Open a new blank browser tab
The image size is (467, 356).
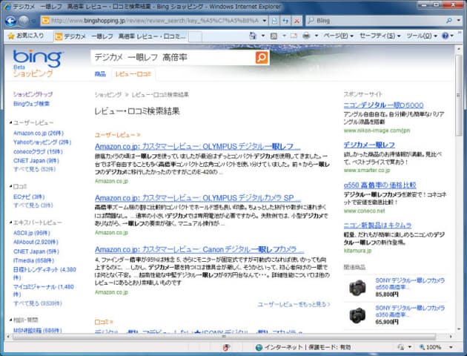(196, 36)
